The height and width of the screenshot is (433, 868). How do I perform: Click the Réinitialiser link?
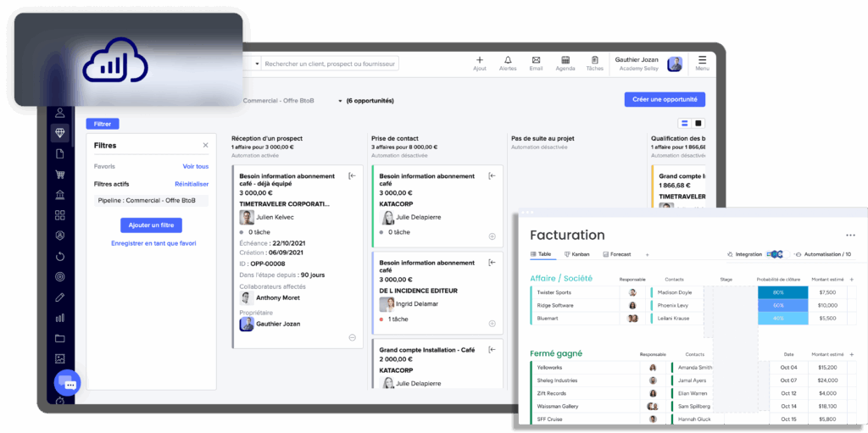coord(192,184)
